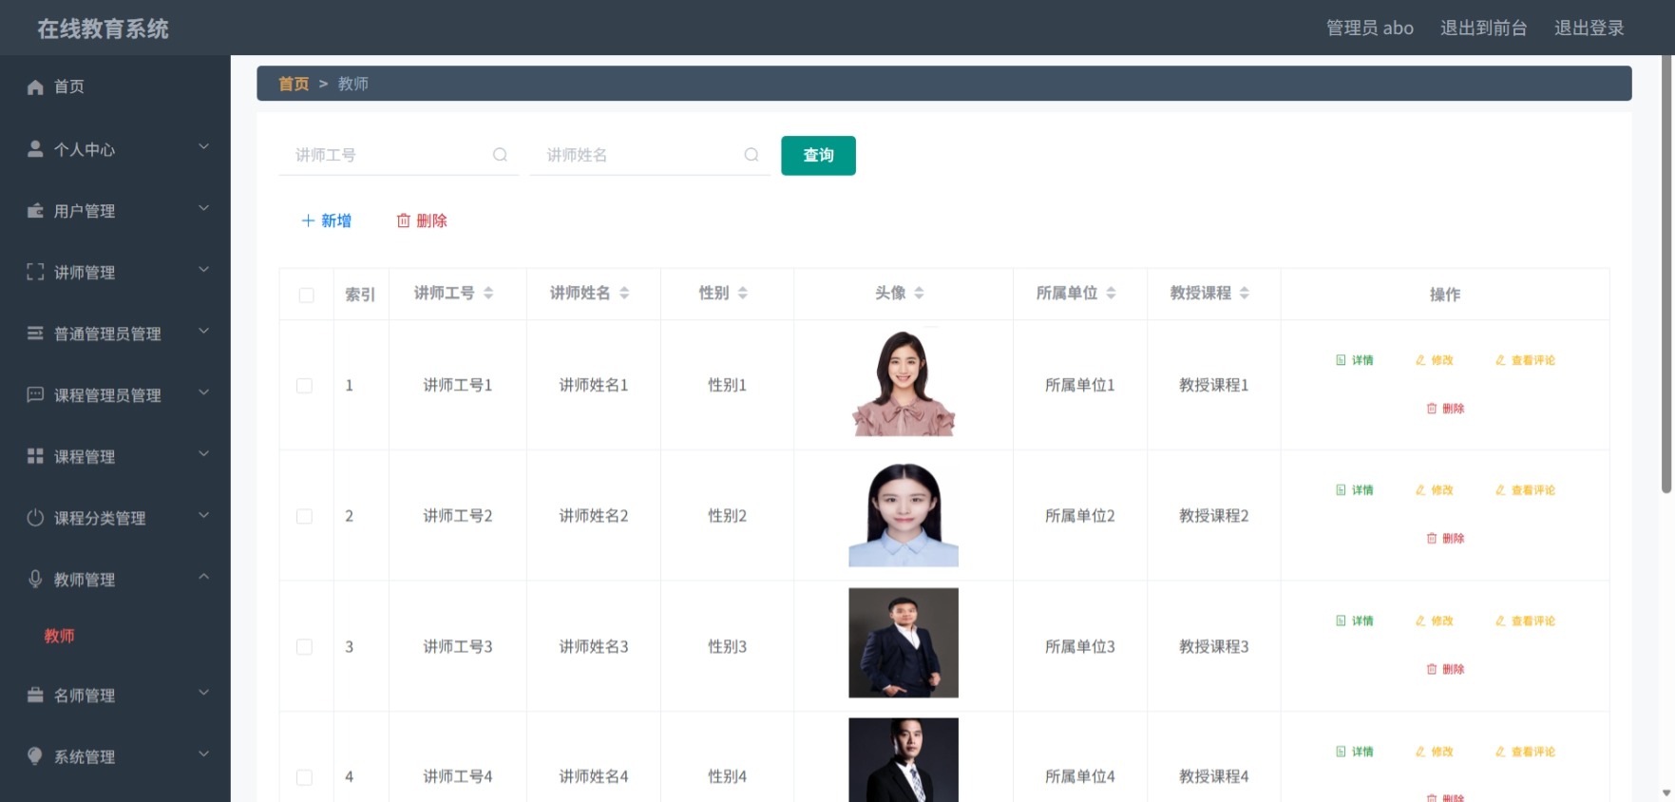Expand the 课程分类管理 menu chevron

[203, 515]
